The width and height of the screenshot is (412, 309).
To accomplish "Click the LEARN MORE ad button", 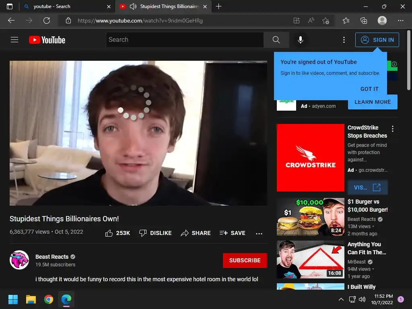I will (x=373, y=102).
